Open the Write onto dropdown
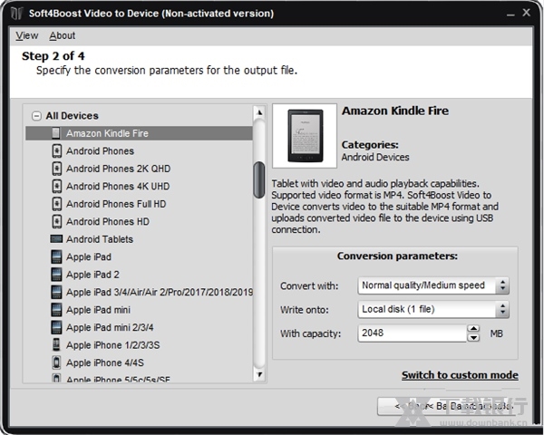544x435 pixels. pyautogui.click(x=502, y=310)
